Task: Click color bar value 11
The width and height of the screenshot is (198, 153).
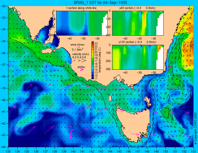Action: [96, 78]
